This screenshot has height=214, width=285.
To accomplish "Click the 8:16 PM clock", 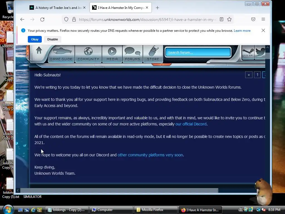I will (274, 210).
